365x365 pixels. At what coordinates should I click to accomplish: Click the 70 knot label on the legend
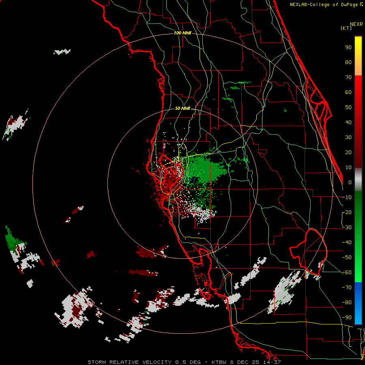click(x=348, y=77)
